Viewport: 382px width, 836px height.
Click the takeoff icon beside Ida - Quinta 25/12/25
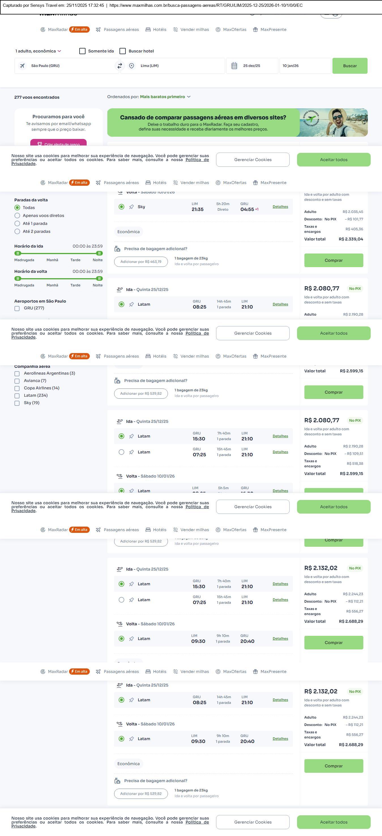119,290
